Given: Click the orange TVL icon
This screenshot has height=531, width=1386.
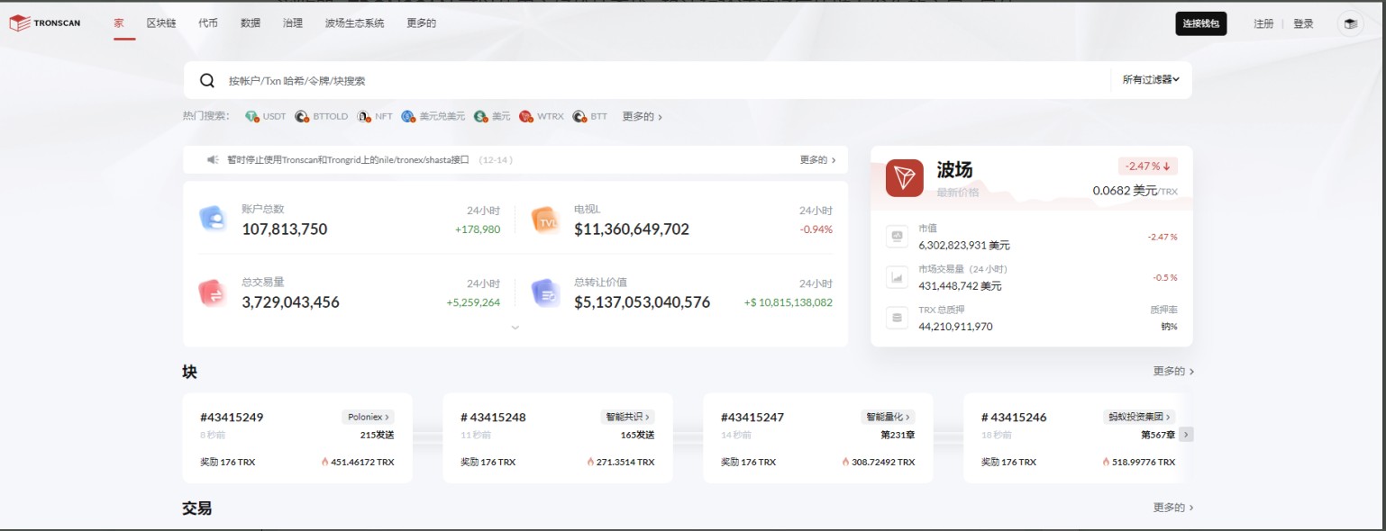Looking at the screenshot, I should tap(546, 220).
